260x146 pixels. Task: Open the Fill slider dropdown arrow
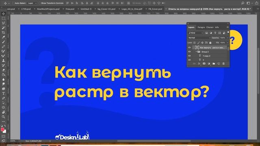click(x=227, y=43)
